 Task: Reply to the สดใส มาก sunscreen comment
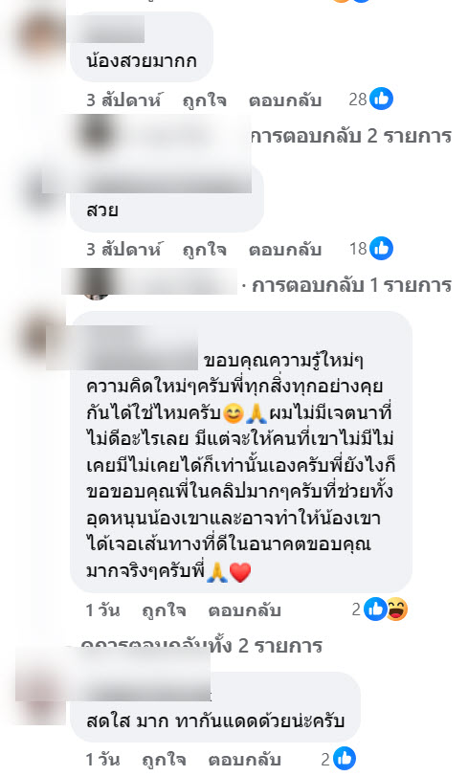[244, 760]
